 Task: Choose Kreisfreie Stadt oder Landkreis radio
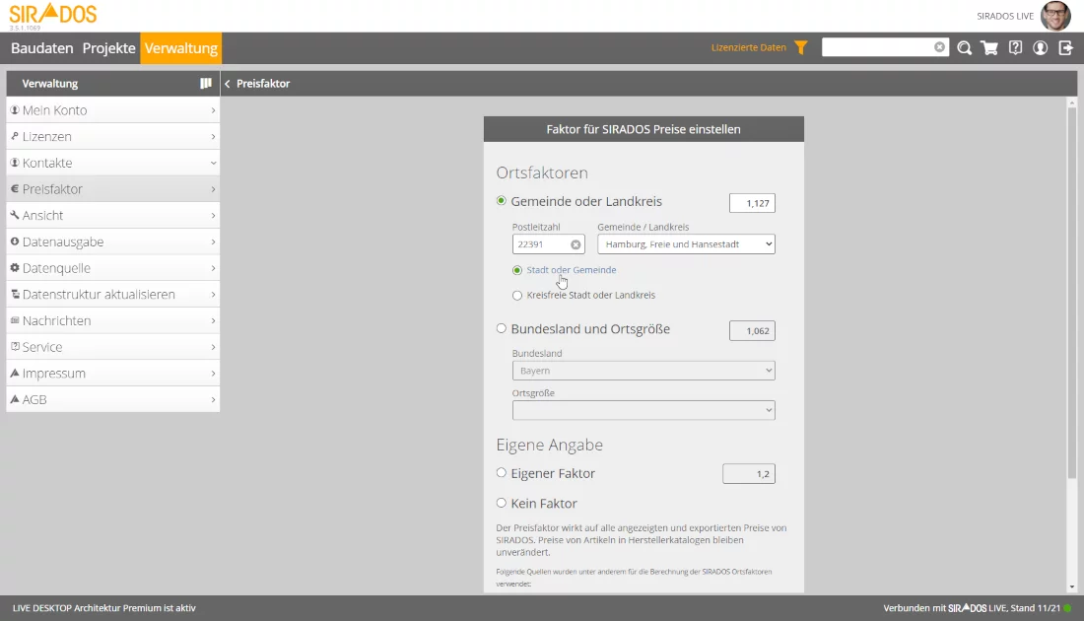[x=517, y=296]
